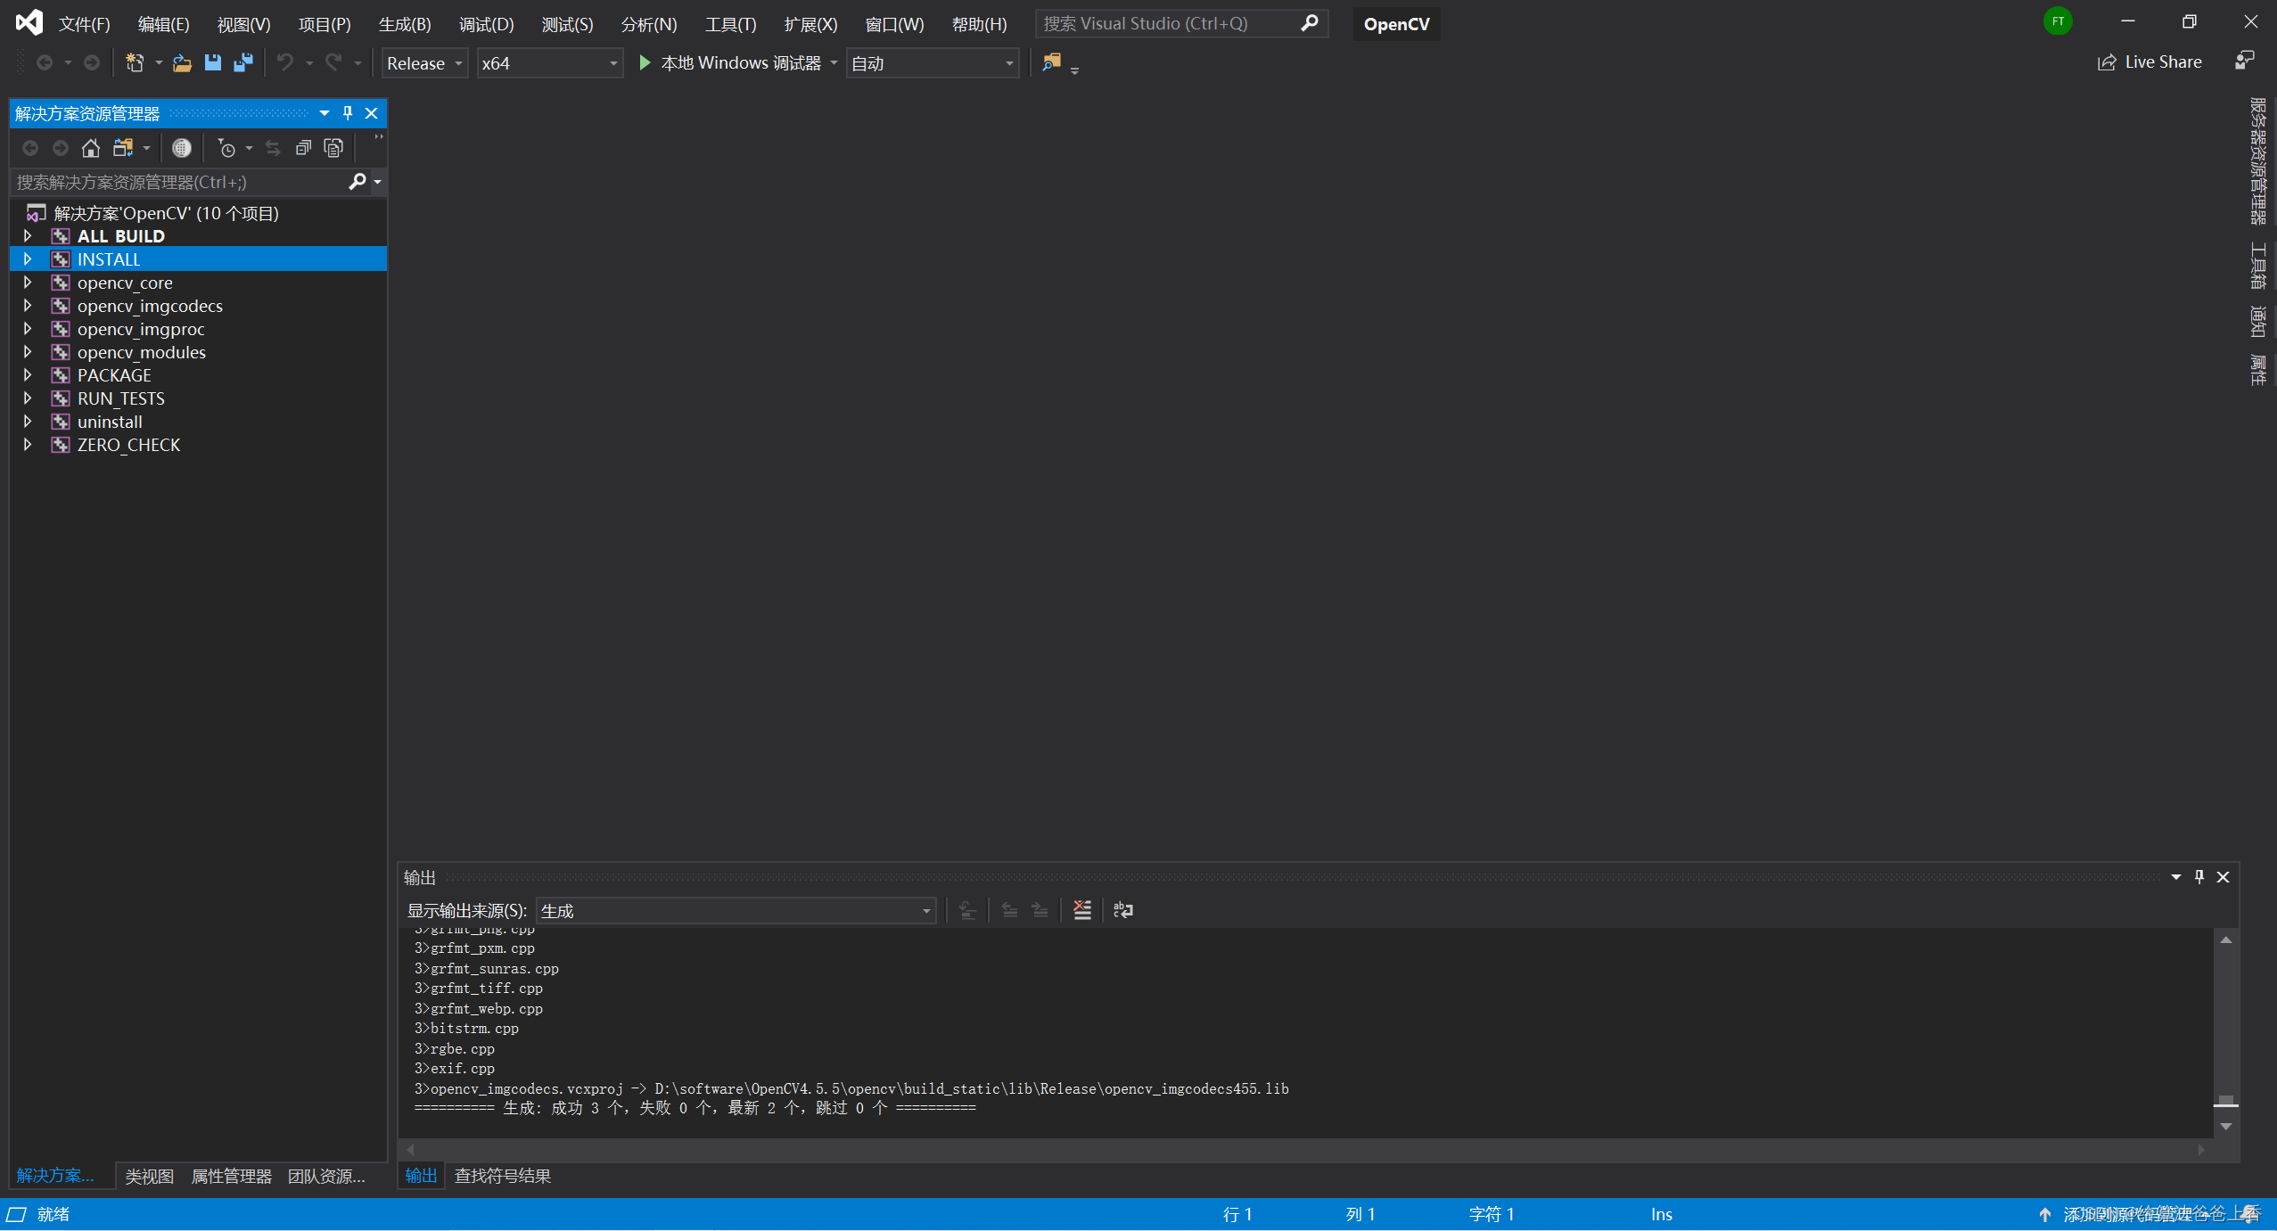2277x1231 pixels.
Task: Open the debugger options dropdown arrow
Action: [834, 63]
